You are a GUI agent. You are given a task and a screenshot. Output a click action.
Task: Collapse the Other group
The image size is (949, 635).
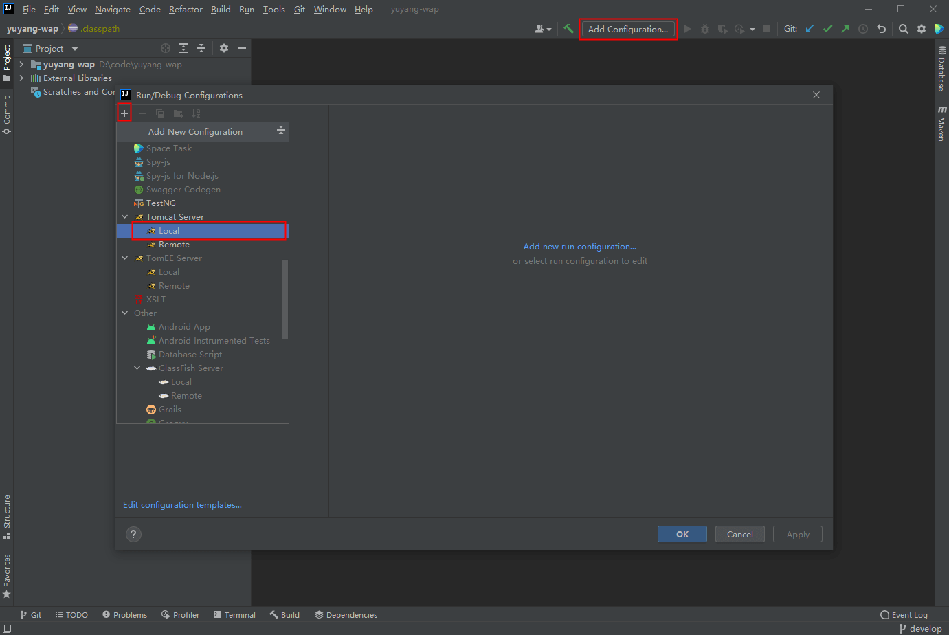point(125,313)
